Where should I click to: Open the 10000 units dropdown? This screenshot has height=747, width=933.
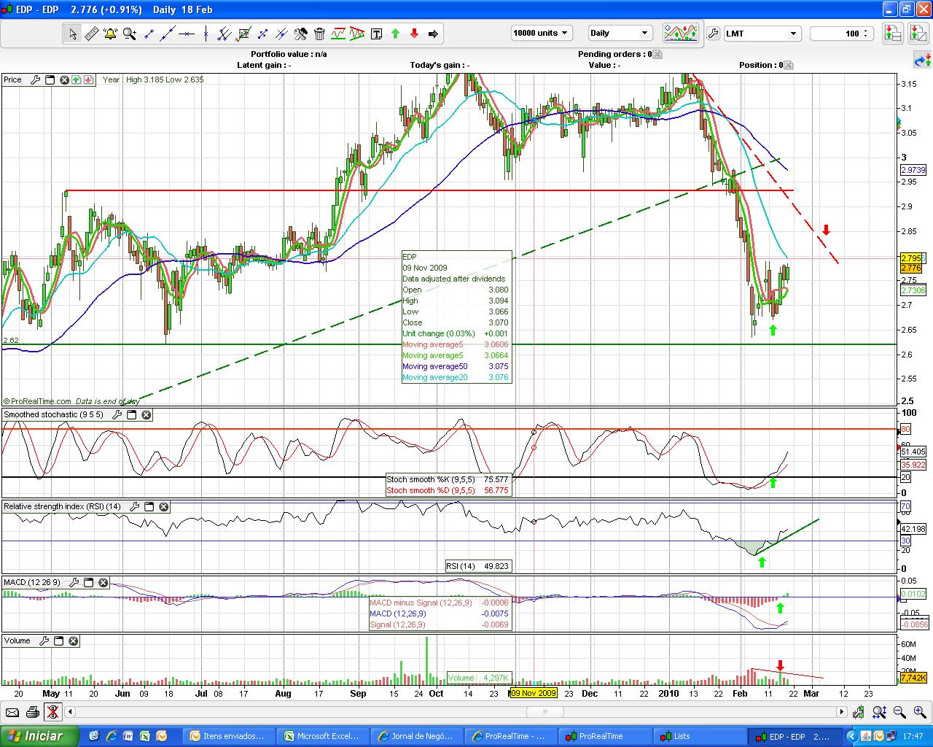(x=542, y=33)
